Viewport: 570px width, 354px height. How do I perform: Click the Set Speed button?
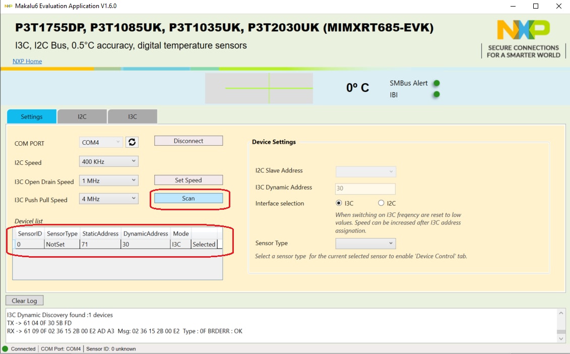pos(188,180)
